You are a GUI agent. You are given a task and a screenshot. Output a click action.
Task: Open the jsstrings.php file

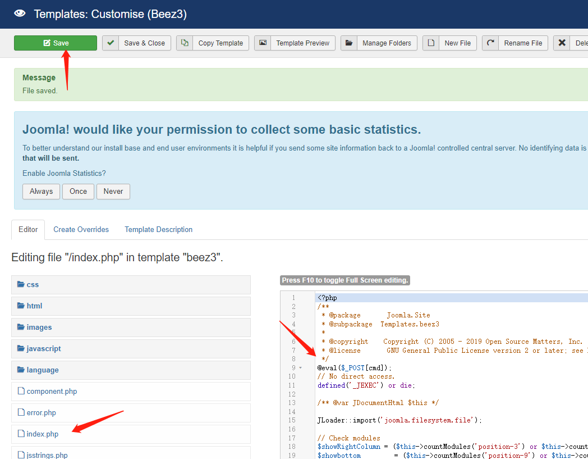[x=131, y=453]
